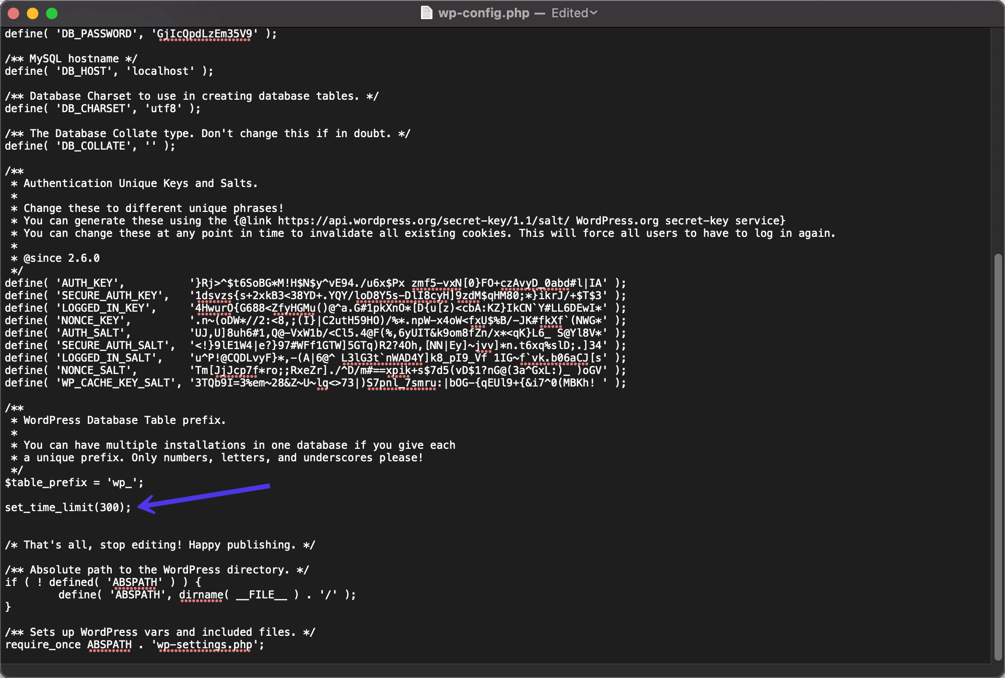Screen dimensions: 1005x678
Task: Click the underlined wp-settings.php filename
Action: [201, 645]
